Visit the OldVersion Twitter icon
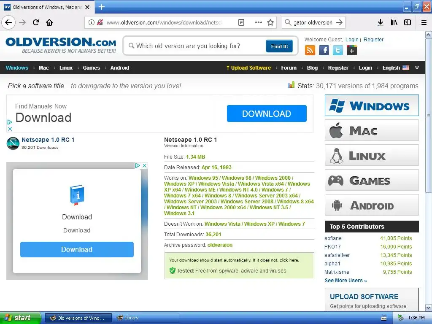Viewport: 432px width, 324px height. [x=338, y=51]
